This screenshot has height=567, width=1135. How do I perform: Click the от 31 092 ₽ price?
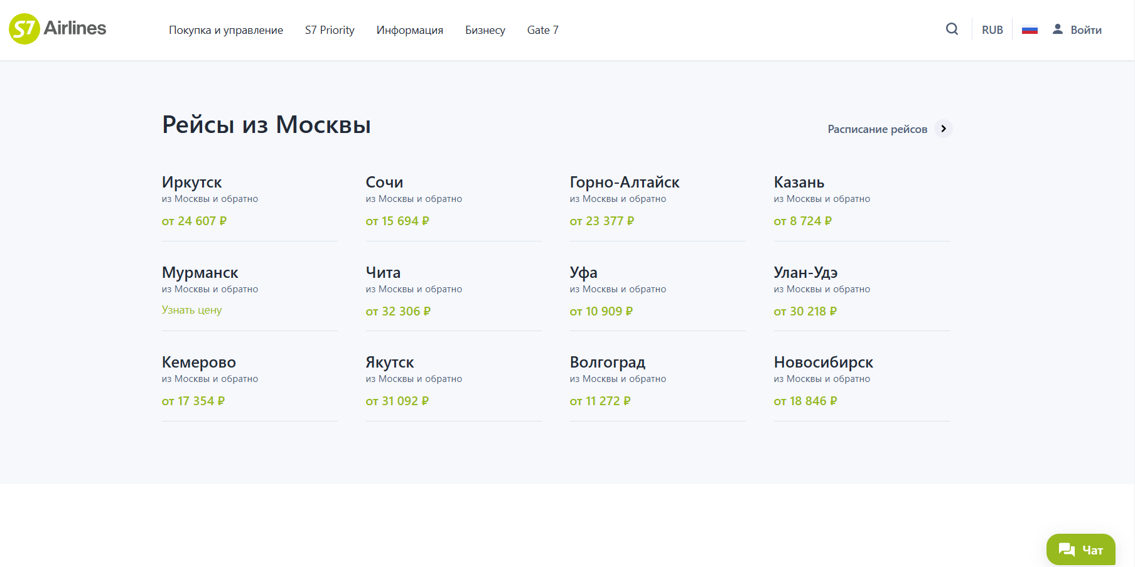coord(397,401)
